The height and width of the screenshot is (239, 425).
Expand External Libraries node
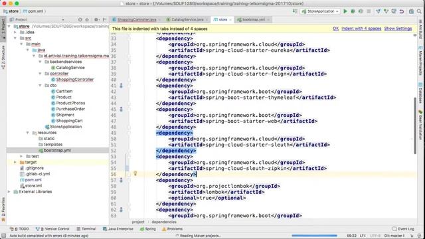click(9, 192)
